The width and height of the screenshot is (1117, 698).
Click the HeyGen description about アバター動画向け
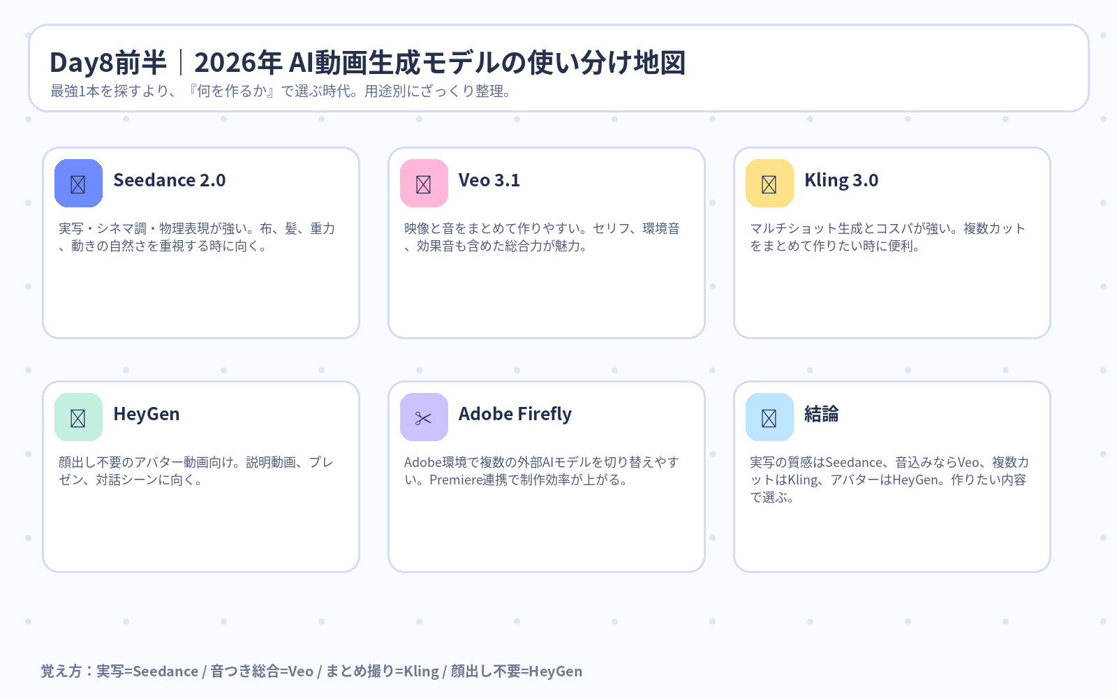pyautogui.click(x=196, y=471)
